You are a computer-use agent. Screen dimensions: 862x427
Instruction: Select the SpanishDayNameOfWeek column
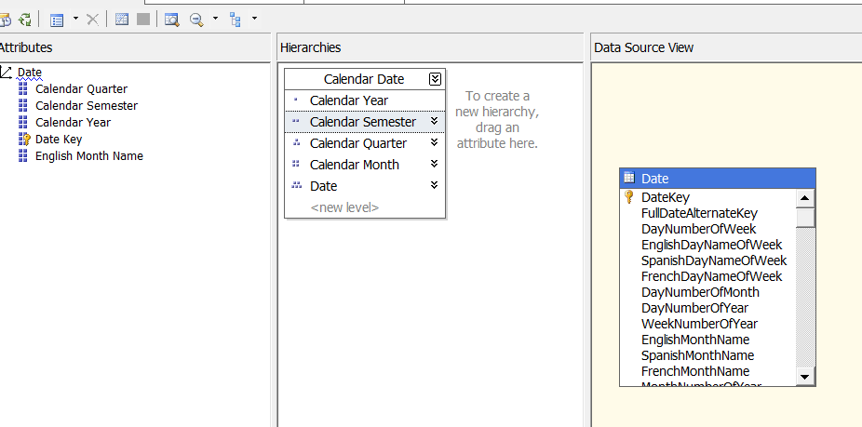[x=714, y=260]
